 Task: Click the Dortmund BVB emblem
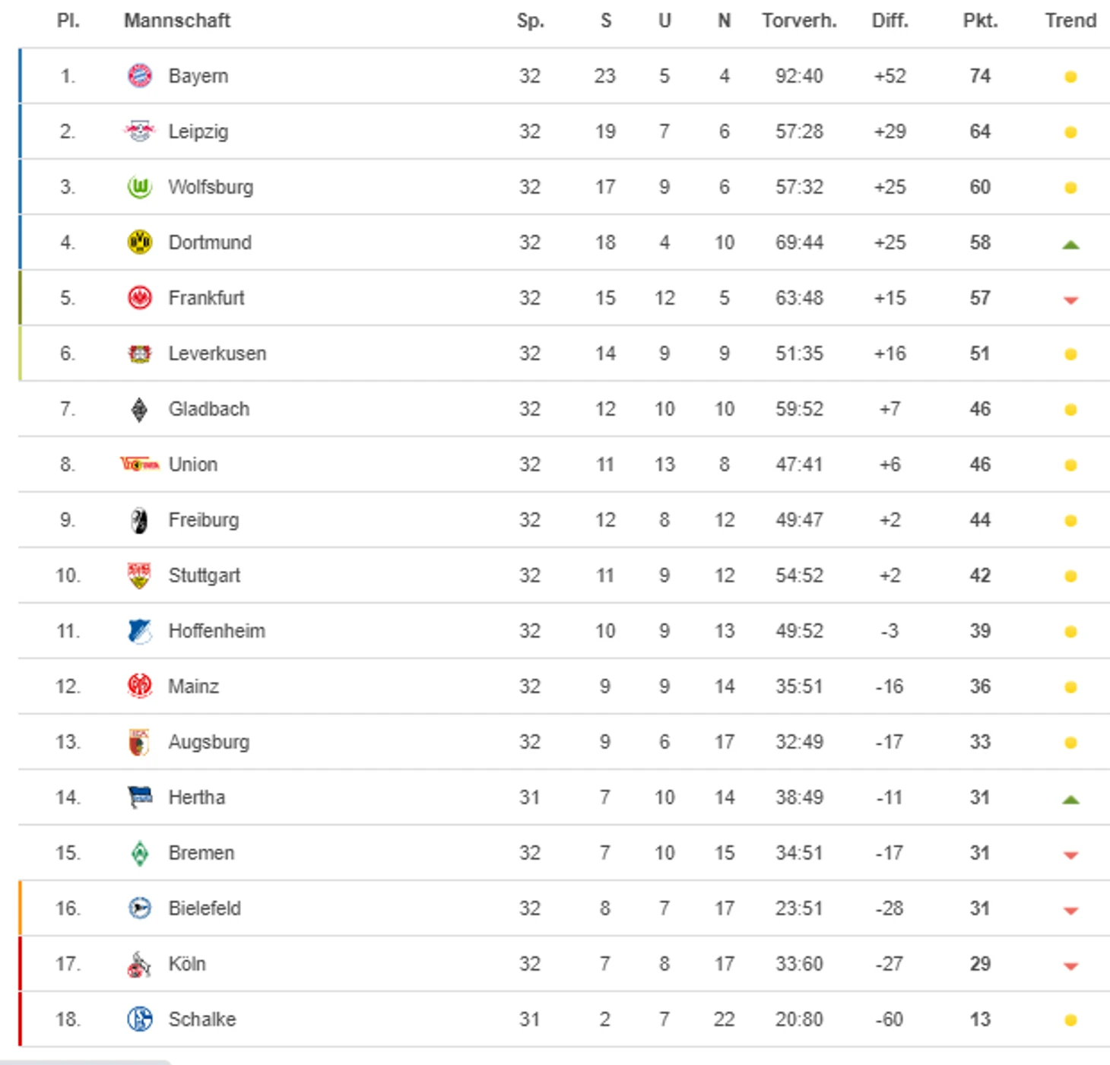tap(140, 242)
